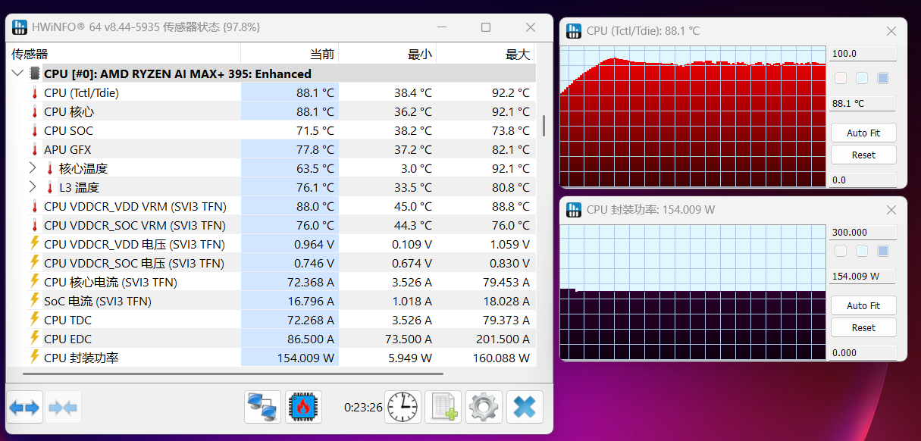This screenshot has width=921, height=441.
Task: Select the pink color swatch in power graph
Action: tap(841, 251)
